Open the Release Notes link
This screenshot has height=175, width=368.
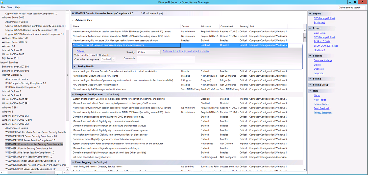pyautogui.click(x=321, y=104)
